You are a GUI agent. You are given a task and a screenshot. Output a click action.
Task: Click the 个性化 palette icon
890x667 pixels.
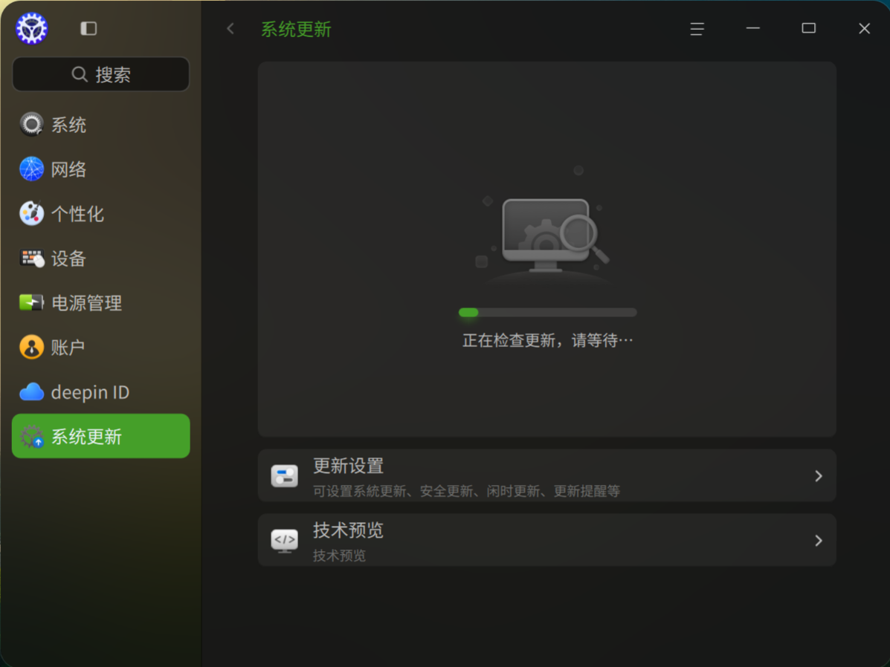point(32,213)
